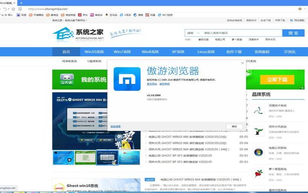Open the 纯净版系统 sub-navigation link

click(69, 61)
